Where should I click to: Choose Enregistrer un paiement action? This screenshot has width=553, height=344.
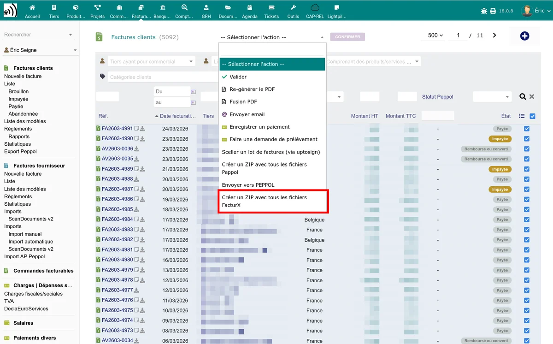tap(272, 127)
